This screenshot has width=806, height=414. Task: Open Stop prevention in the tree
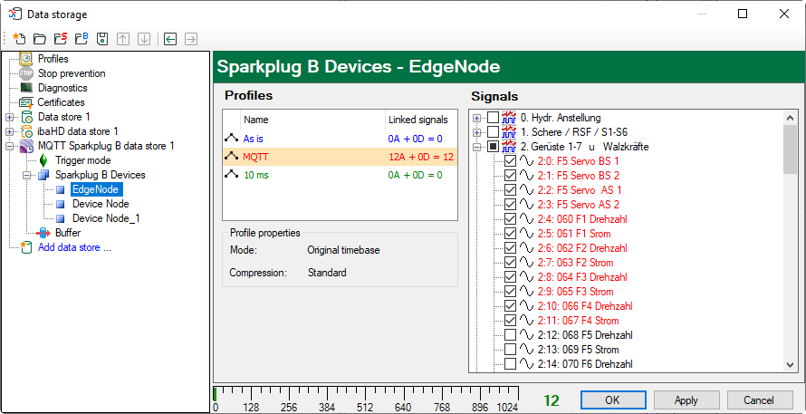(x=72, y=73)
